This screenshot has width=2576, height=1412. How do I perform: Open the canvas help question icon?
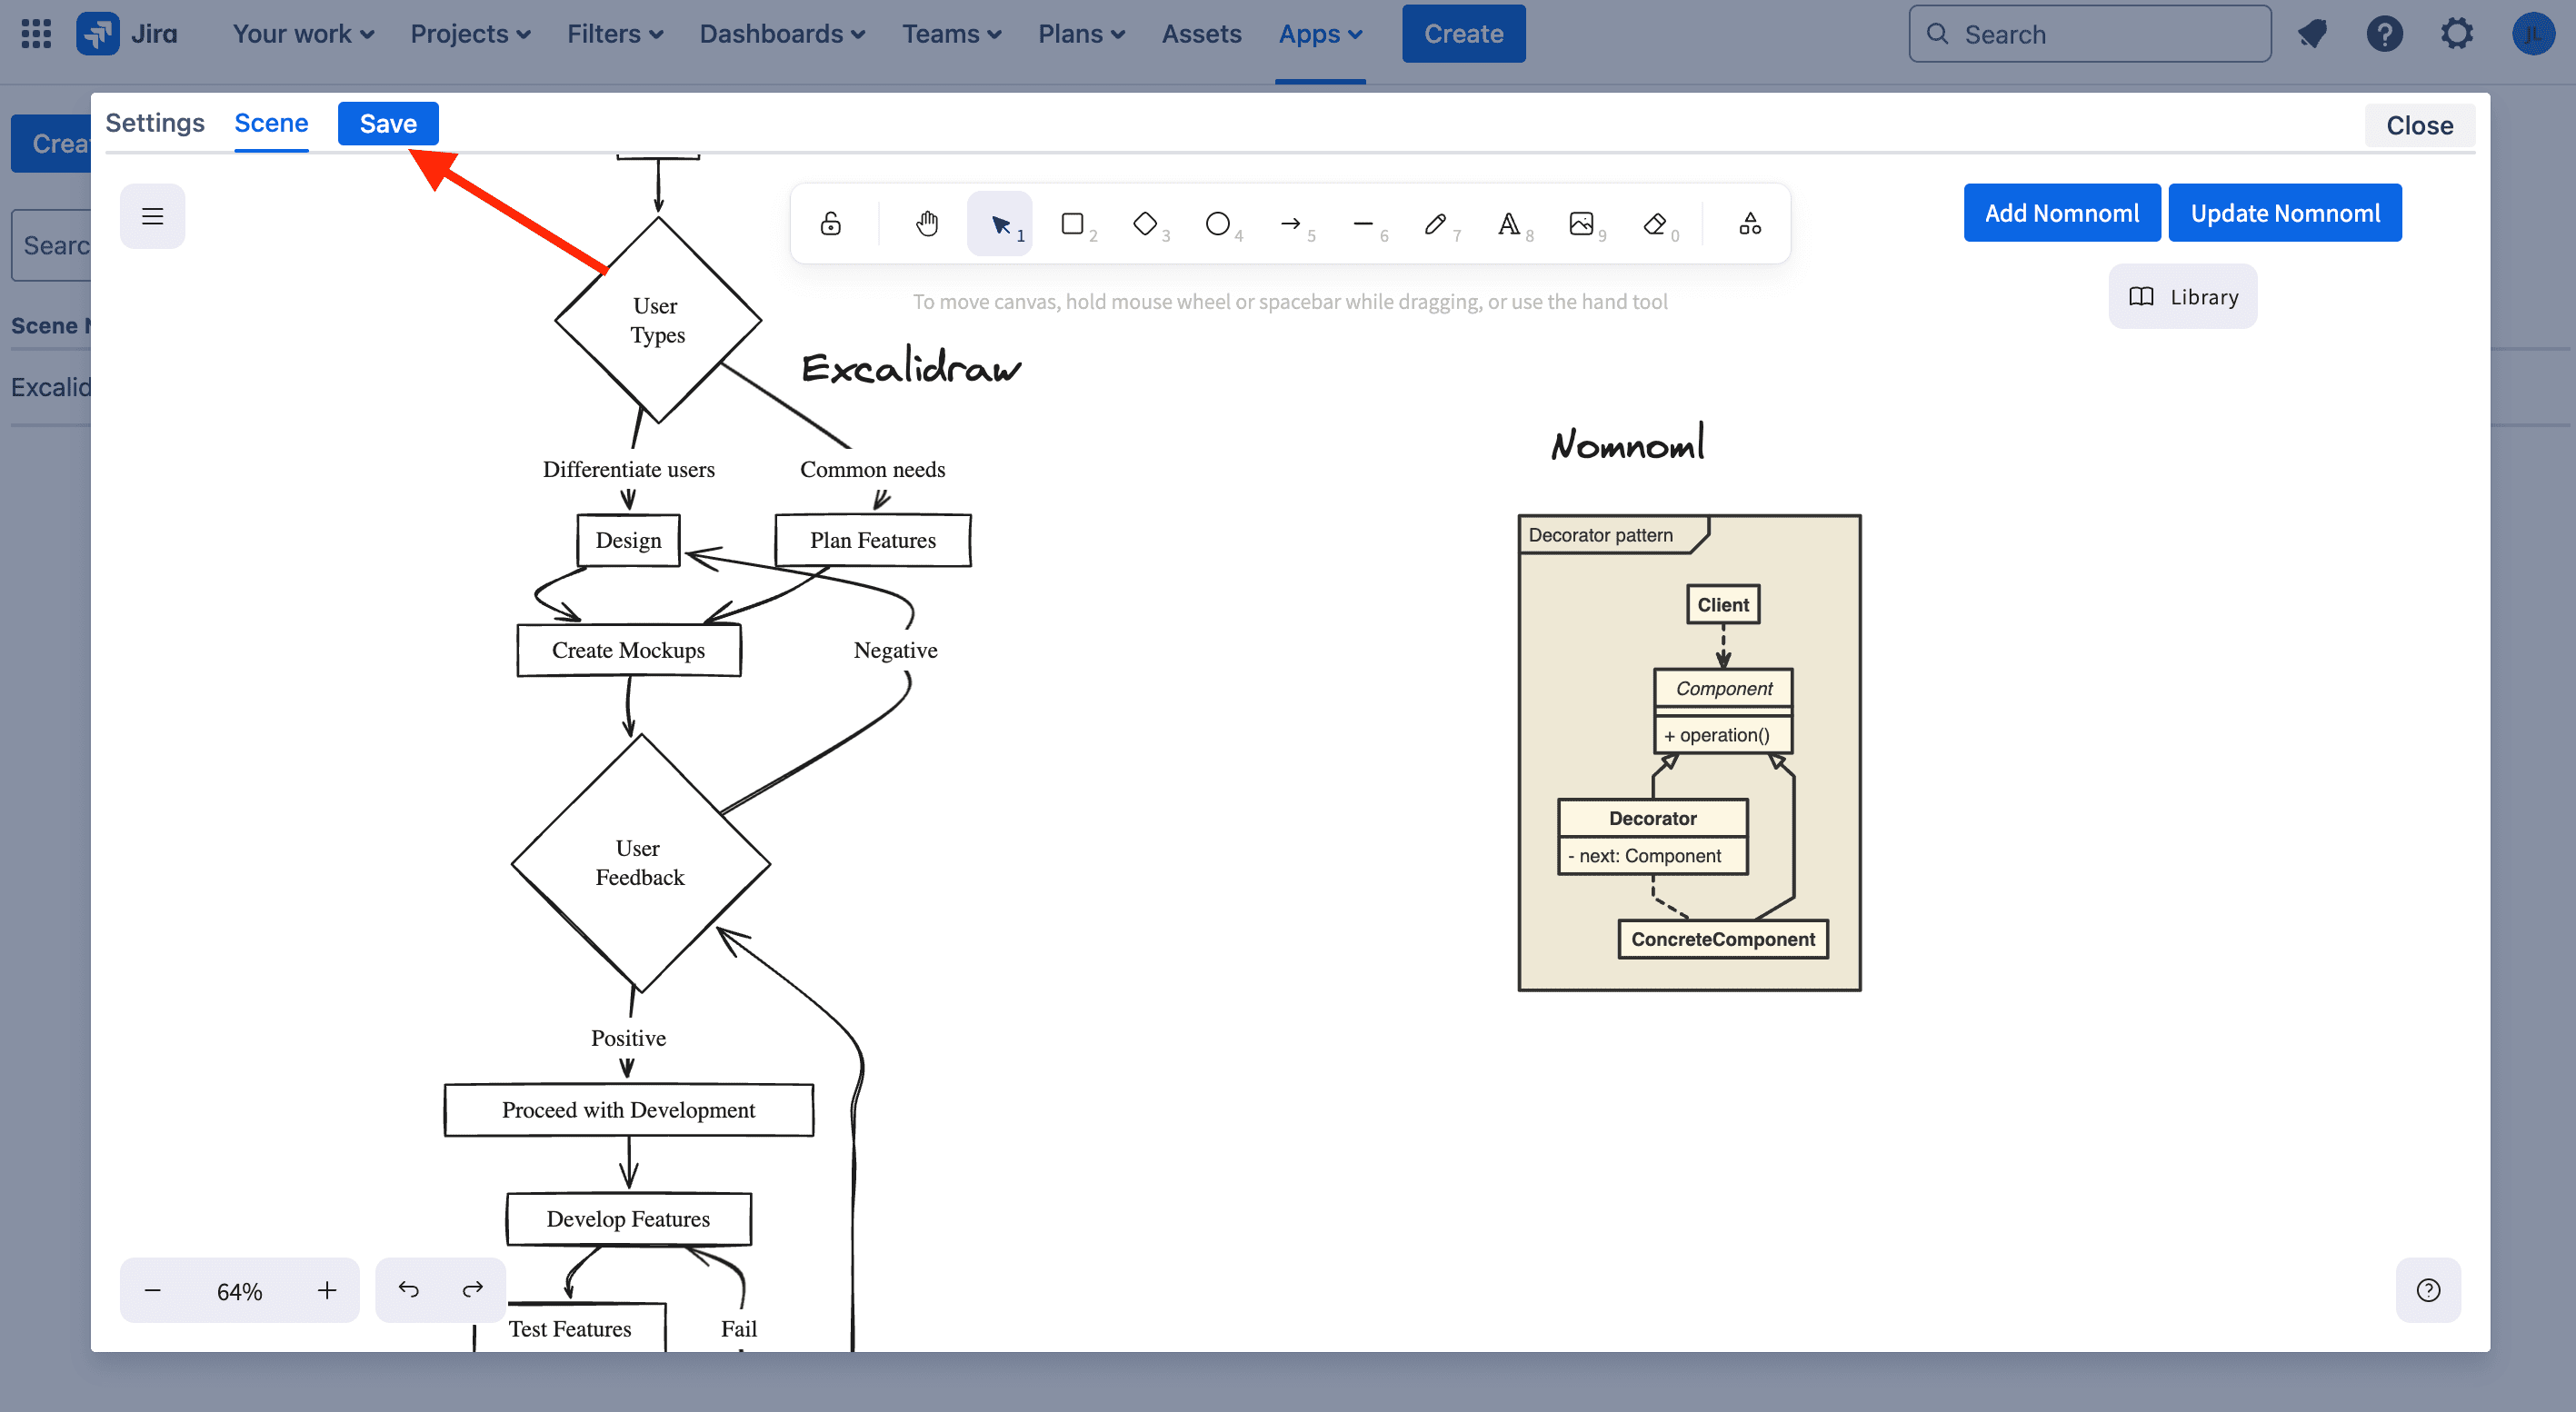[x=2428, y=1290]
